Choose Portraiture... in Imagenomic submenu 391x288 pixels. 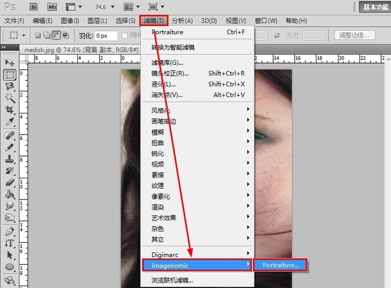pyautogui.click(x=281, y=265)
